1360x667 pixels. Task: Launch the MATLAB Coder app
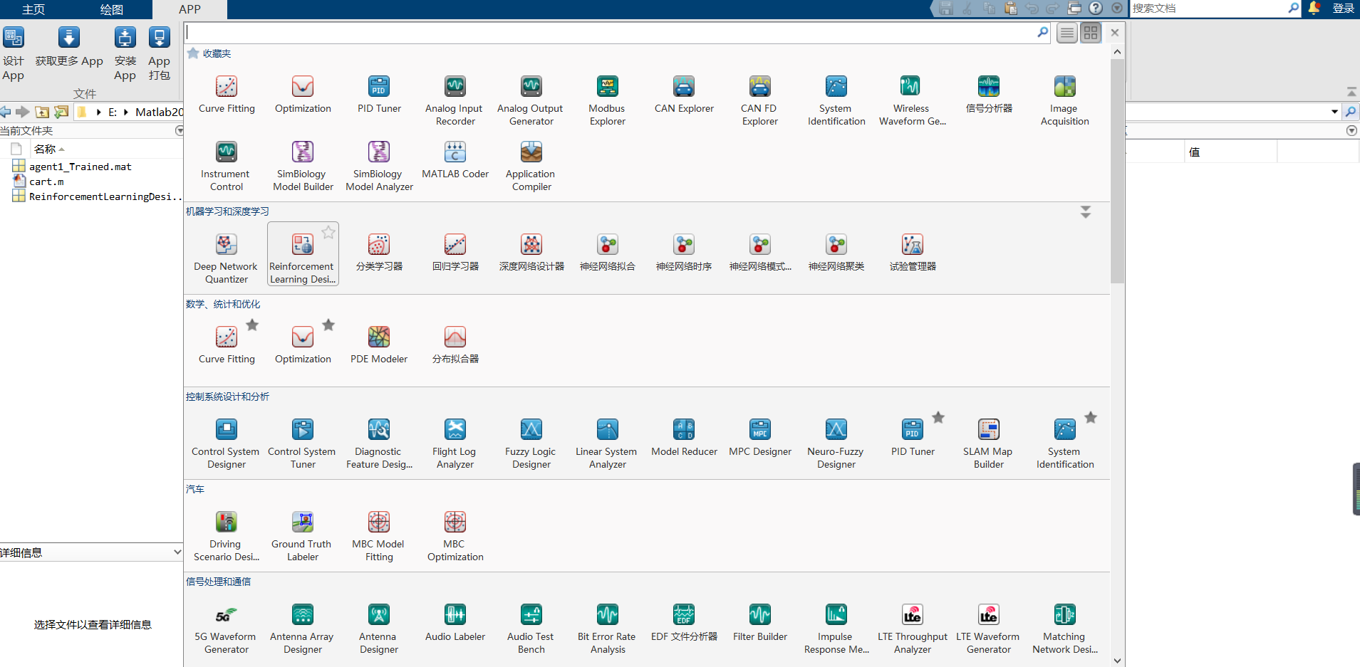click(x=455, y=161)
